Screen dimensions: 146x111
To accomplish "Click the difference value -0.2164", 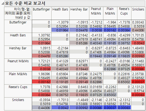I will [x=63, y=48].
